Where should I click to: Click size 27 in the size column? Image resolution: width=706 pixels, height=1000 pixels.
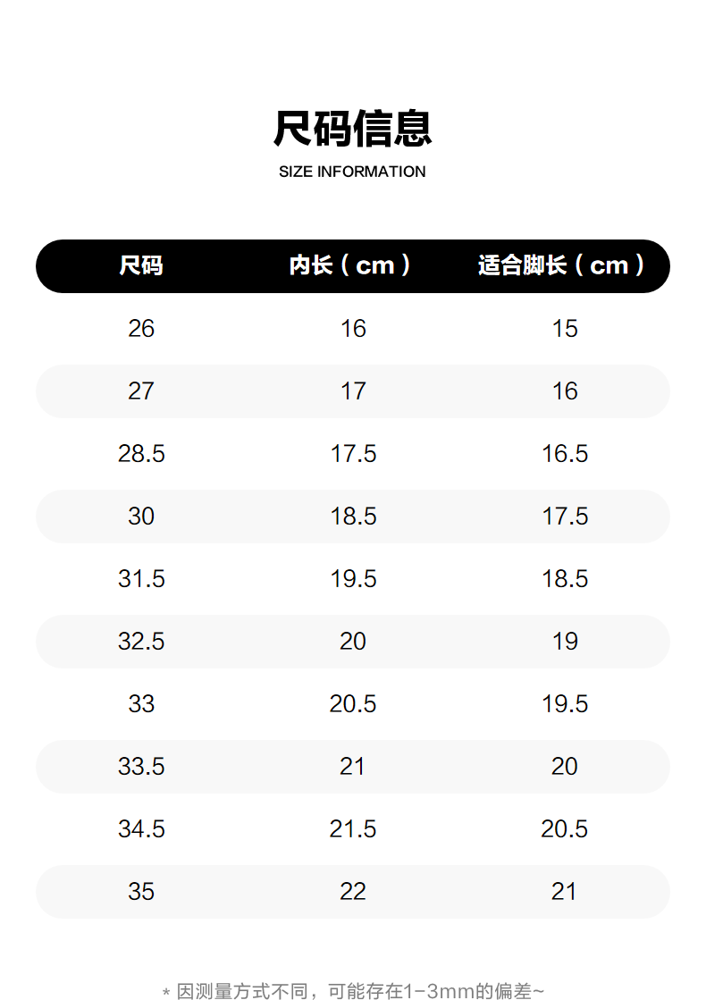(x=141, y=391)
